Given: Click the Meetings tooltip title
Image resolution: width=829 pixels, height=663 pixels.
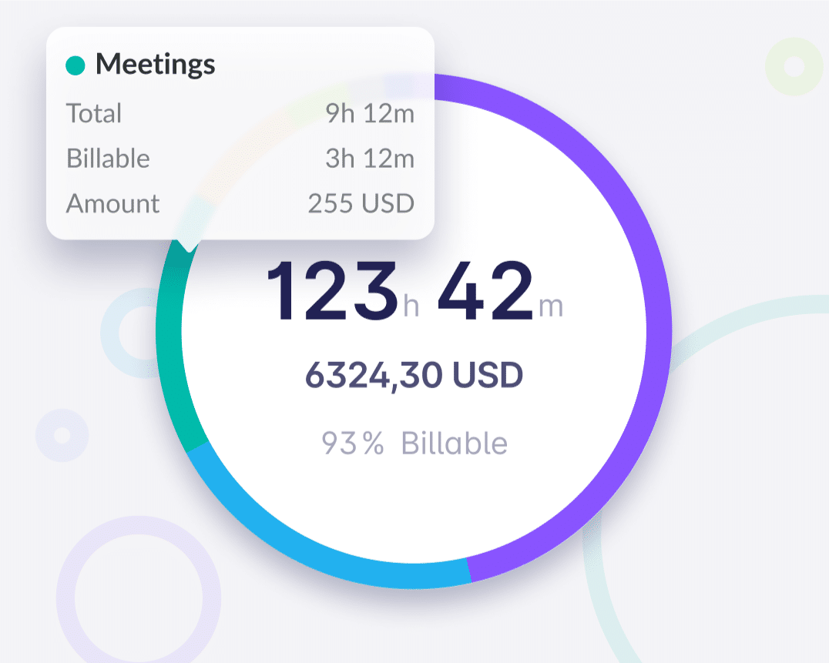Looking at the screenshot, I should (x=155, y=65).
